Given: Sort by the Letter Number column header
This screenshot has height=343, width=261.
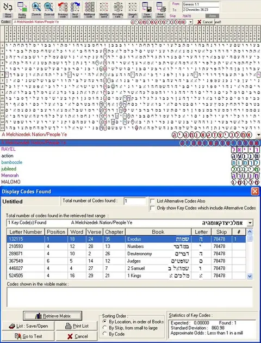Looking at the screenshot, I should point(26,232).
